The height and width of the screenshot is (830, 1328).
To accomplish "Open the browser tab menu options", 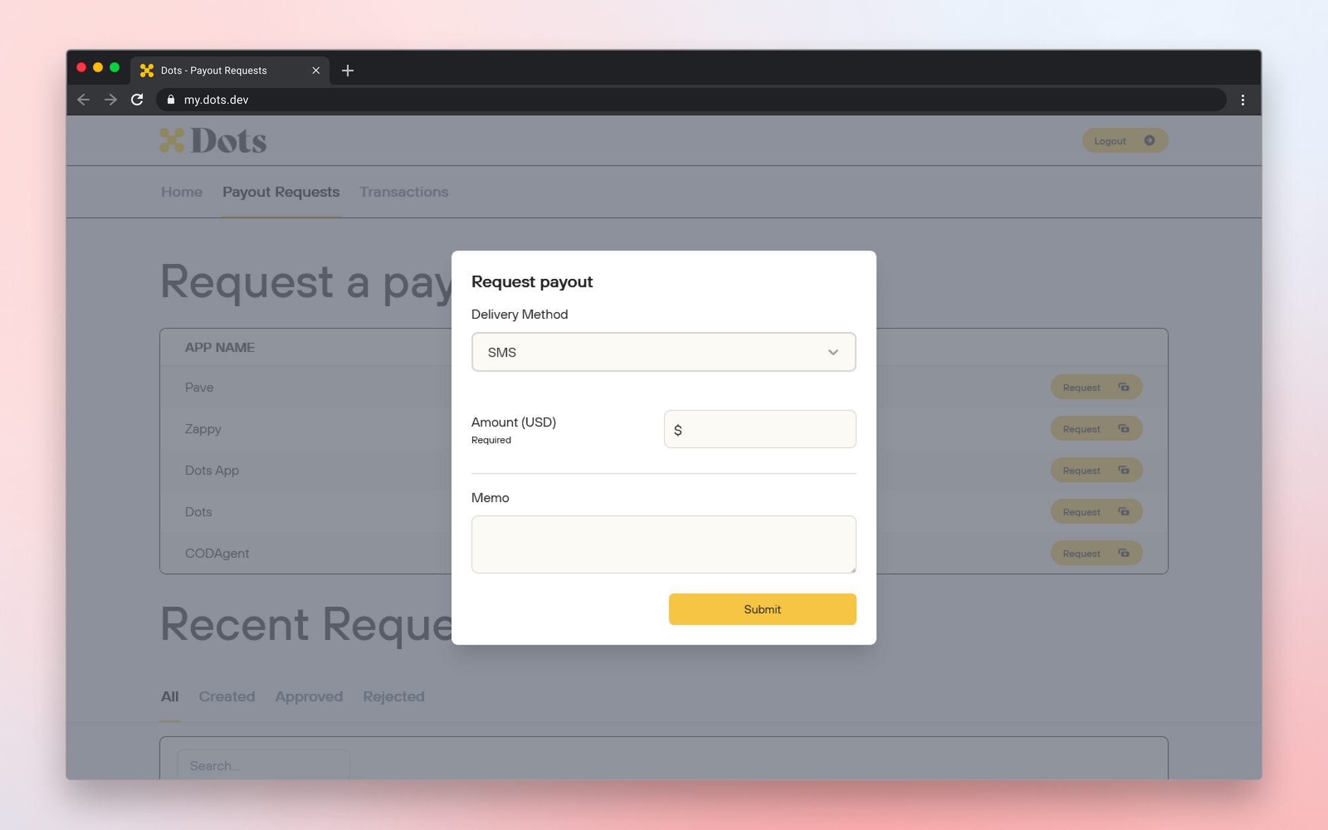I will (x=1243, y=100).
